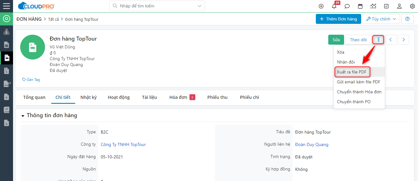Choose Chuyển thành Hóa đơn option
Screen dimensions: 418x181
click(x=359, y=92)
